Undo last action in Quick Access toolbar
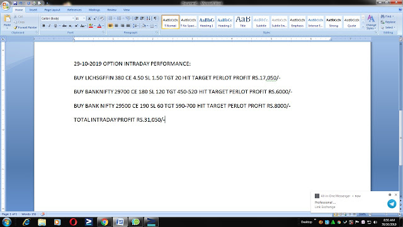Viewport: 403px width, 227px height. (21, 3)
